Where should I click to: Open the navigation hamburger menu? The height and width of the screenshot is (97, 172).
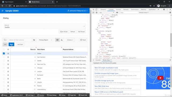tap(2, 11)
